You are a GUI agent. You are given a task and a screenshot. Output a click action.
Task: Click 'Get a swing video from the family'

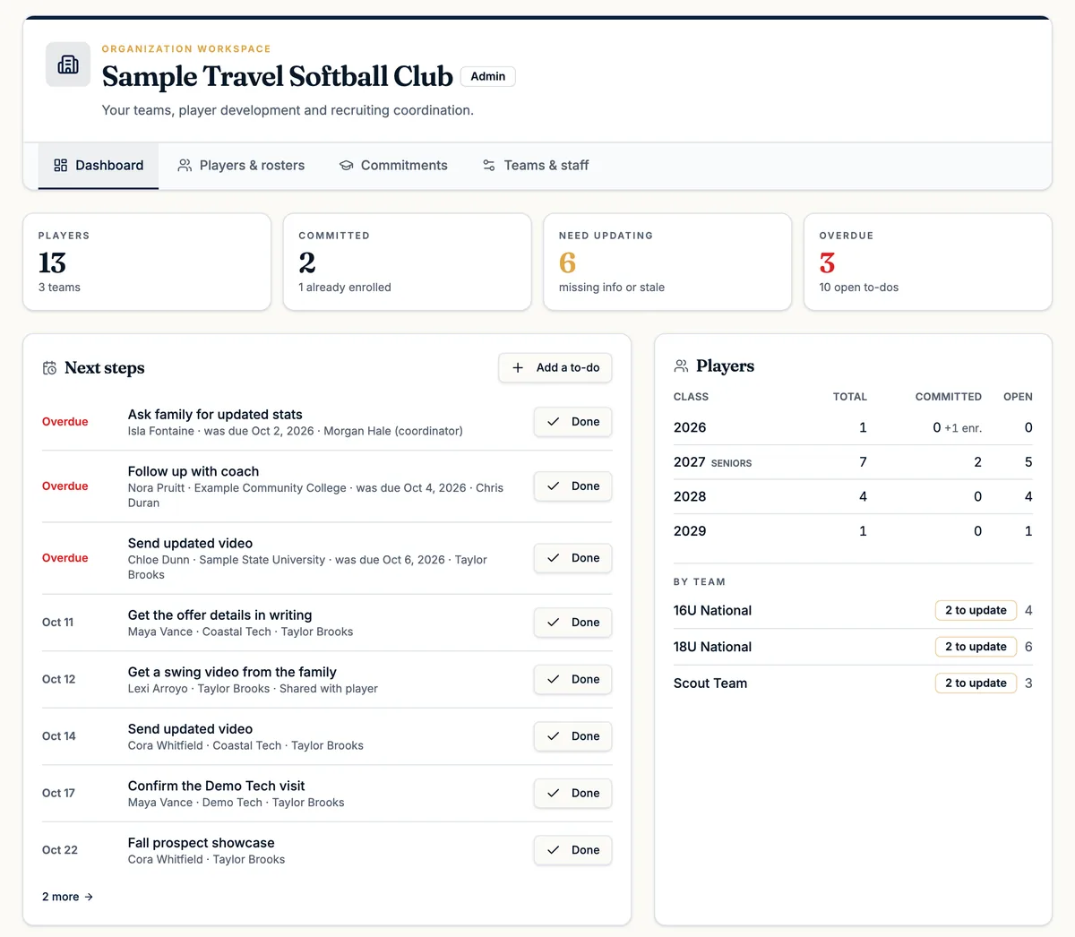click(232, 672)
